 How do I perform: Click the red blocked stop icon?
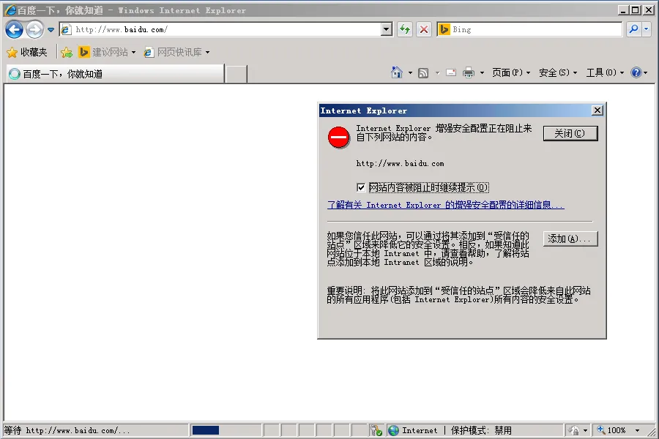click(338, 137)
